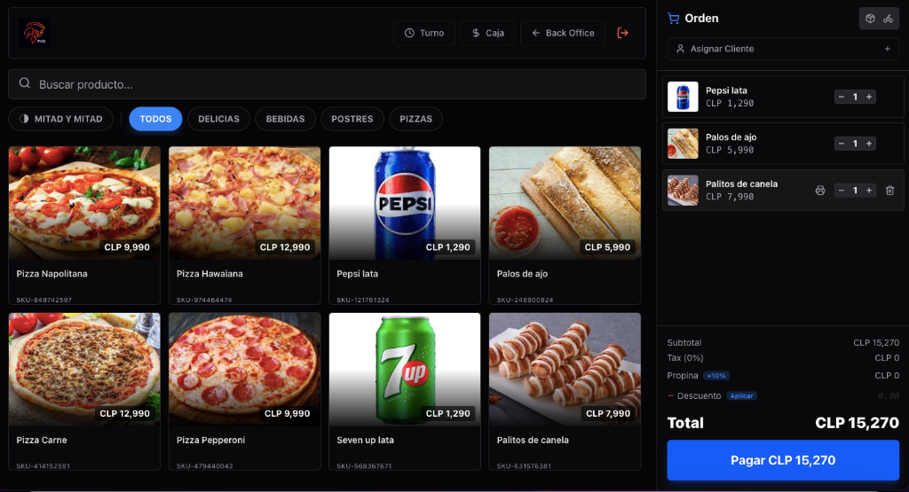Add Pizza Napolitana to the order
The image size is (909, 492).
[x=84, y=225]
